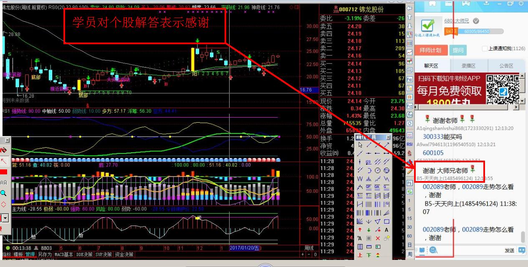This screenshot has height=267, width=528.
Task: Select the green 下 marker tool
Action: [x=369, y=255]
